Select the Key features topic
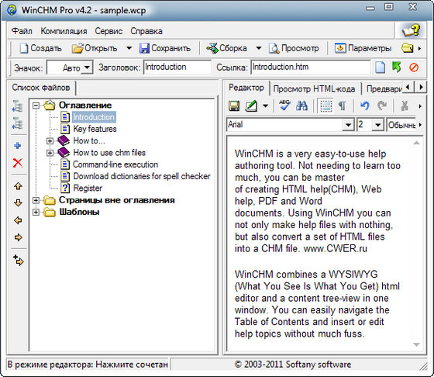 (x=95, y=129)
